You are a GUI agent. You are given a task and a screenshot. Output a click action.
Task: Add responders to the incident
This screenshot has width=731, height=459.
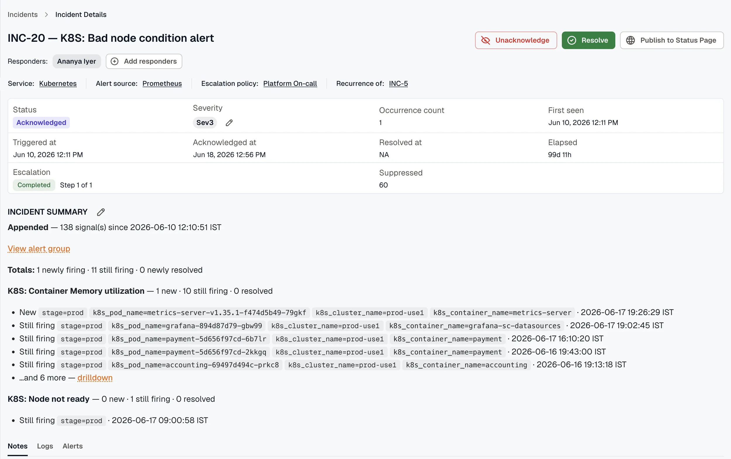(x=144, y=61)
